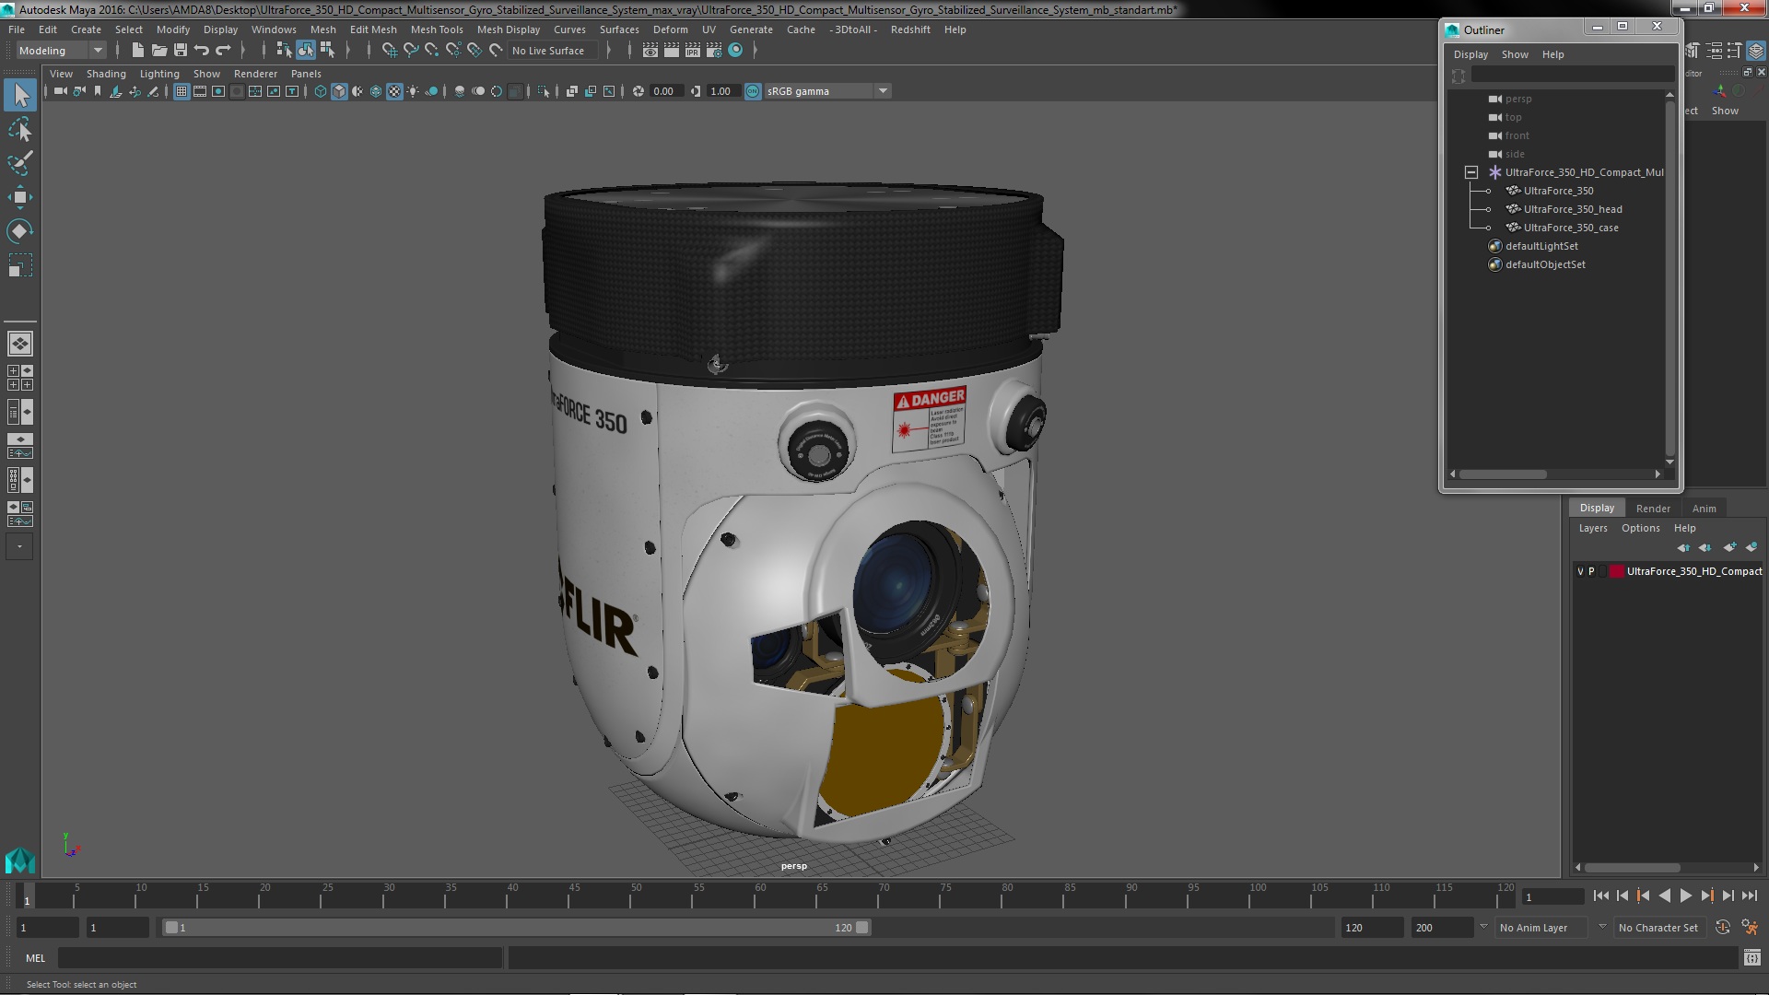This screenshot has width=1769, height=995.
Task: Open the Mesh Tools menu
Action: (x=437, y=29)
